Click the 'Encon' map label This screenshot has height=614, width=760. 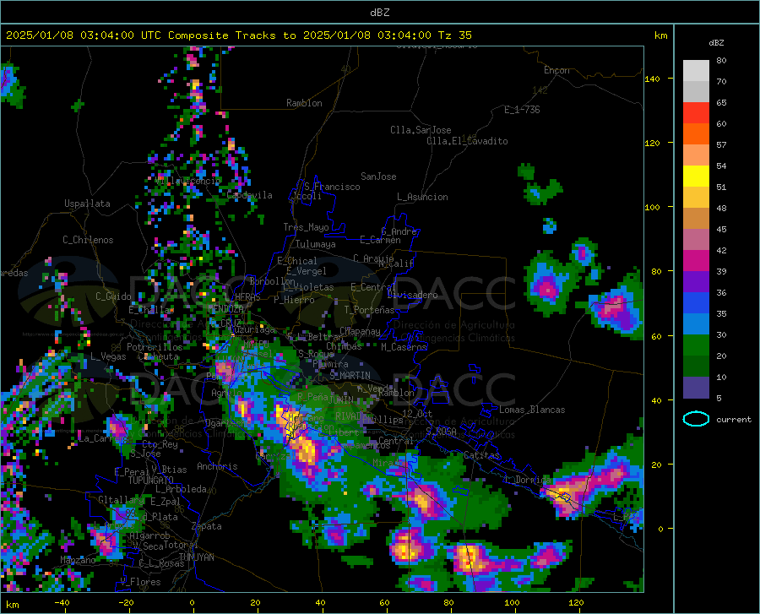556,70
